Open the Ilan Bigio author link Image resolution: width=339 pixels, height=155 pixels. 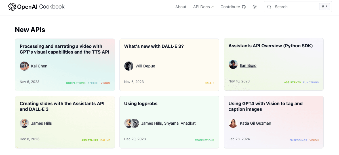coord(248,65)
